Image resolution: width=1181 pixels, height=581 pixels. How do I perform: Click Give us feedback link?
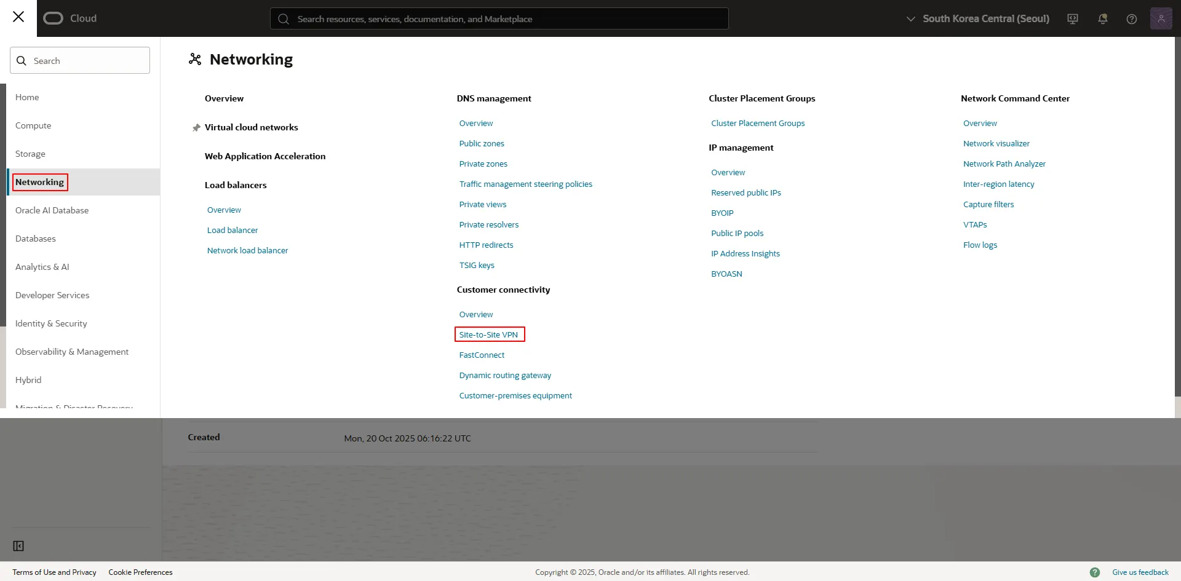point(1140,572)
